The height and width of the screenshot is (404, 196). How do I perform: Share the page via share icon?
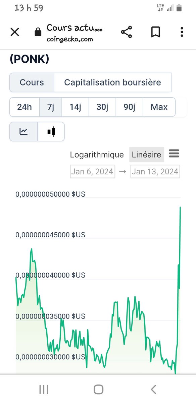coord(126,32)
